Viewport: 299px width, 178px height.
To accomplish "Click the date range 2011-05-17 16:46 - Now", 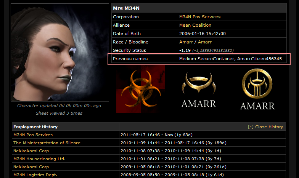I will (x=156, y=135).
